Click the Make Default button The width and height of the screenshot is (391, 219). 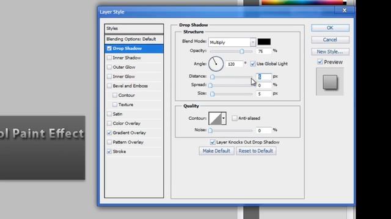point(216,151)
